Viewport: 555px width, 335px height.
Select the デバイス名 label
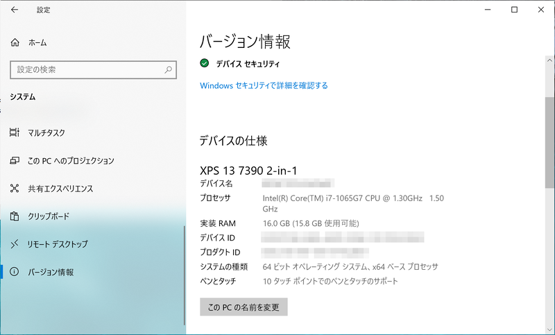[x=216, y=184]
